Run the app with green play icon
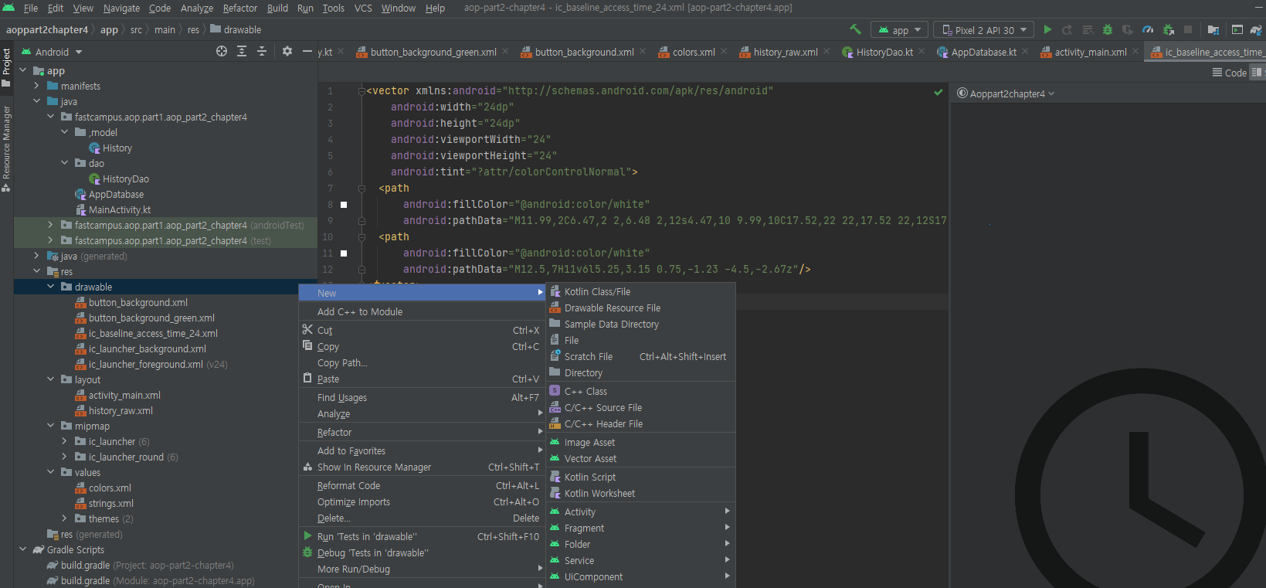Image resolution: width=1266 pixels, height=588 pixels. pyautogui.click(x=1047, y=29)
